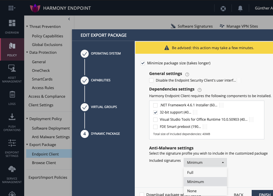Click the help lifebuoy icon
The height and width of the screenshot is (196, 273).
223,8
